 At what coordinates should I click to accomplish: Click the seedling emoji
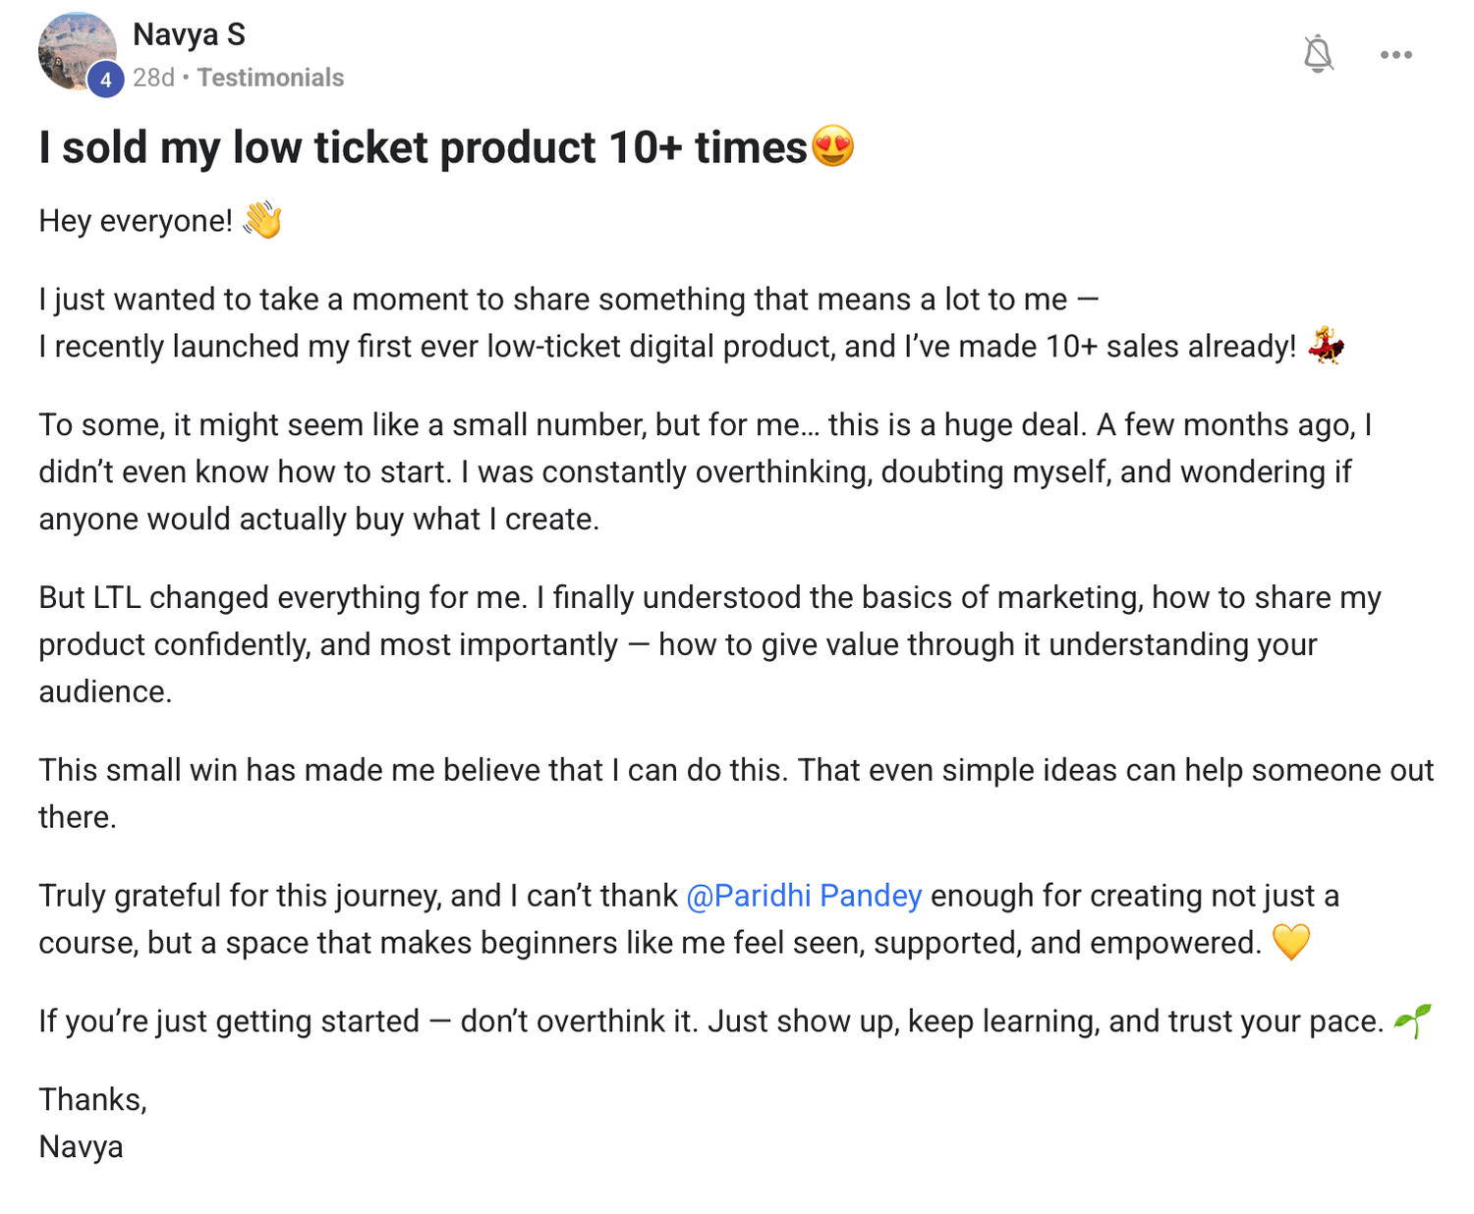click(1413, 1021)
